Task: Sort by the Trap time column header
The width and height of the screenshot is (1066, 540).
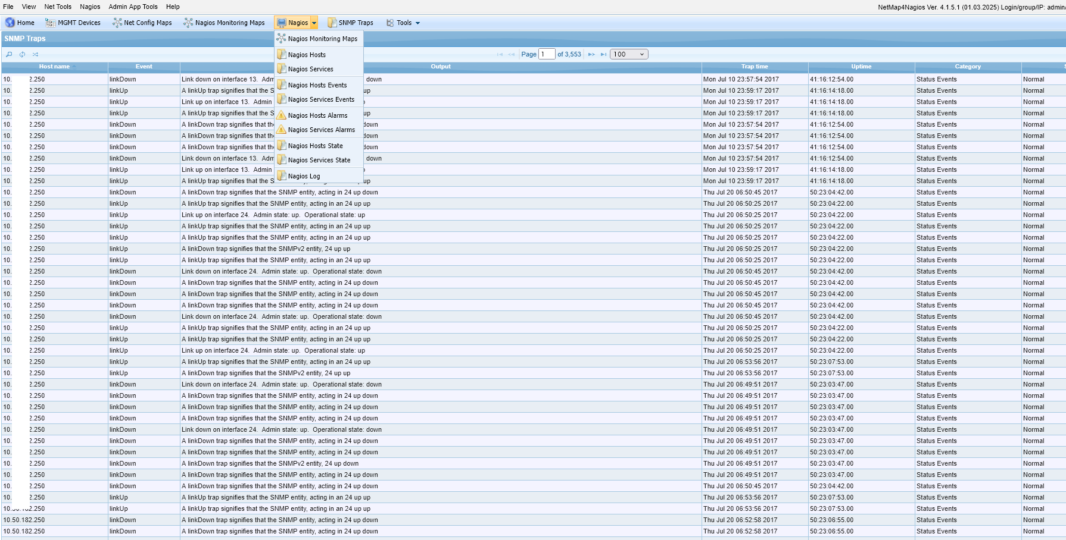Action: point(754,67)
